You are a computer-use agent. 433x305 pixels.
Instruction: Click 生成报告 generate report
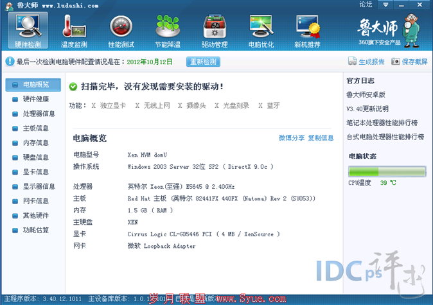click(x=366, y=62)
